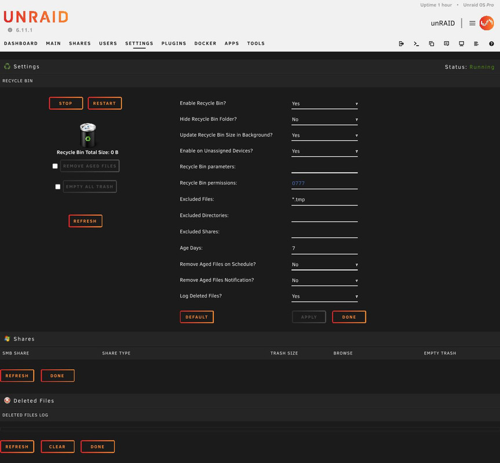Click the Age Days field showing 7

(324, 249)
